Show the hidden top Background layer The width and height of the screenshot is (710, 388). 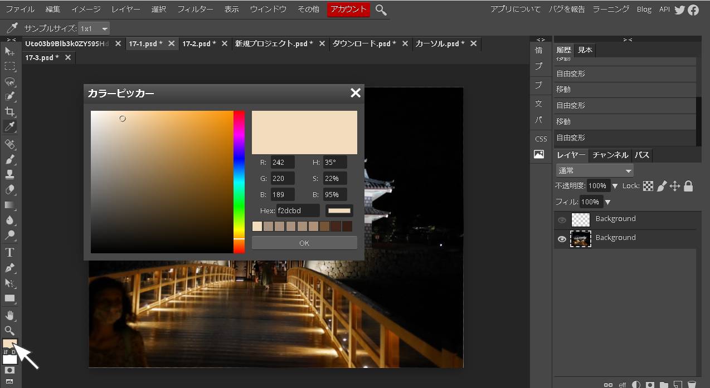click(562, 220)
